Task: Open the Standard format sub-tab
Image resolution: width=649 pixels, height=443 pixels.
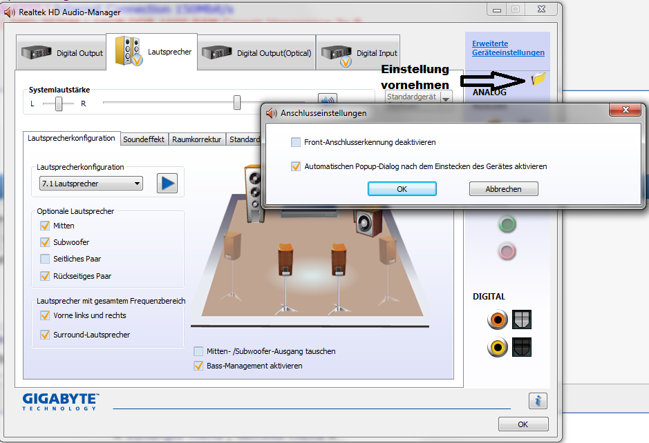Action: tap(244, 139)
